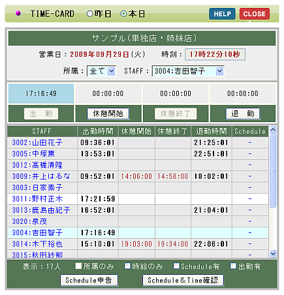The width and height of the screenshot is (284, 295).
Task: Select the 本日 radio button
Action: click(123, 14)
